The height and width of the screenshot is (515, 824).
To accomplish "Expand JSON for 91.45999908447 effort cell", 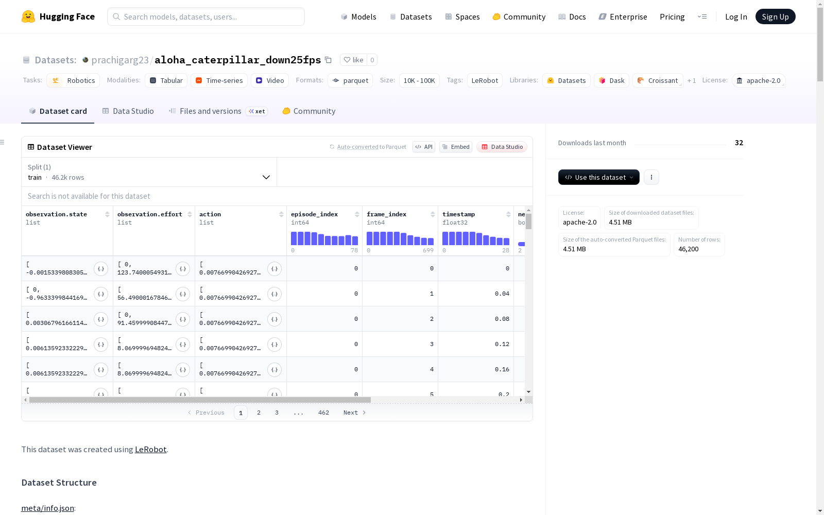I will 183,319.
